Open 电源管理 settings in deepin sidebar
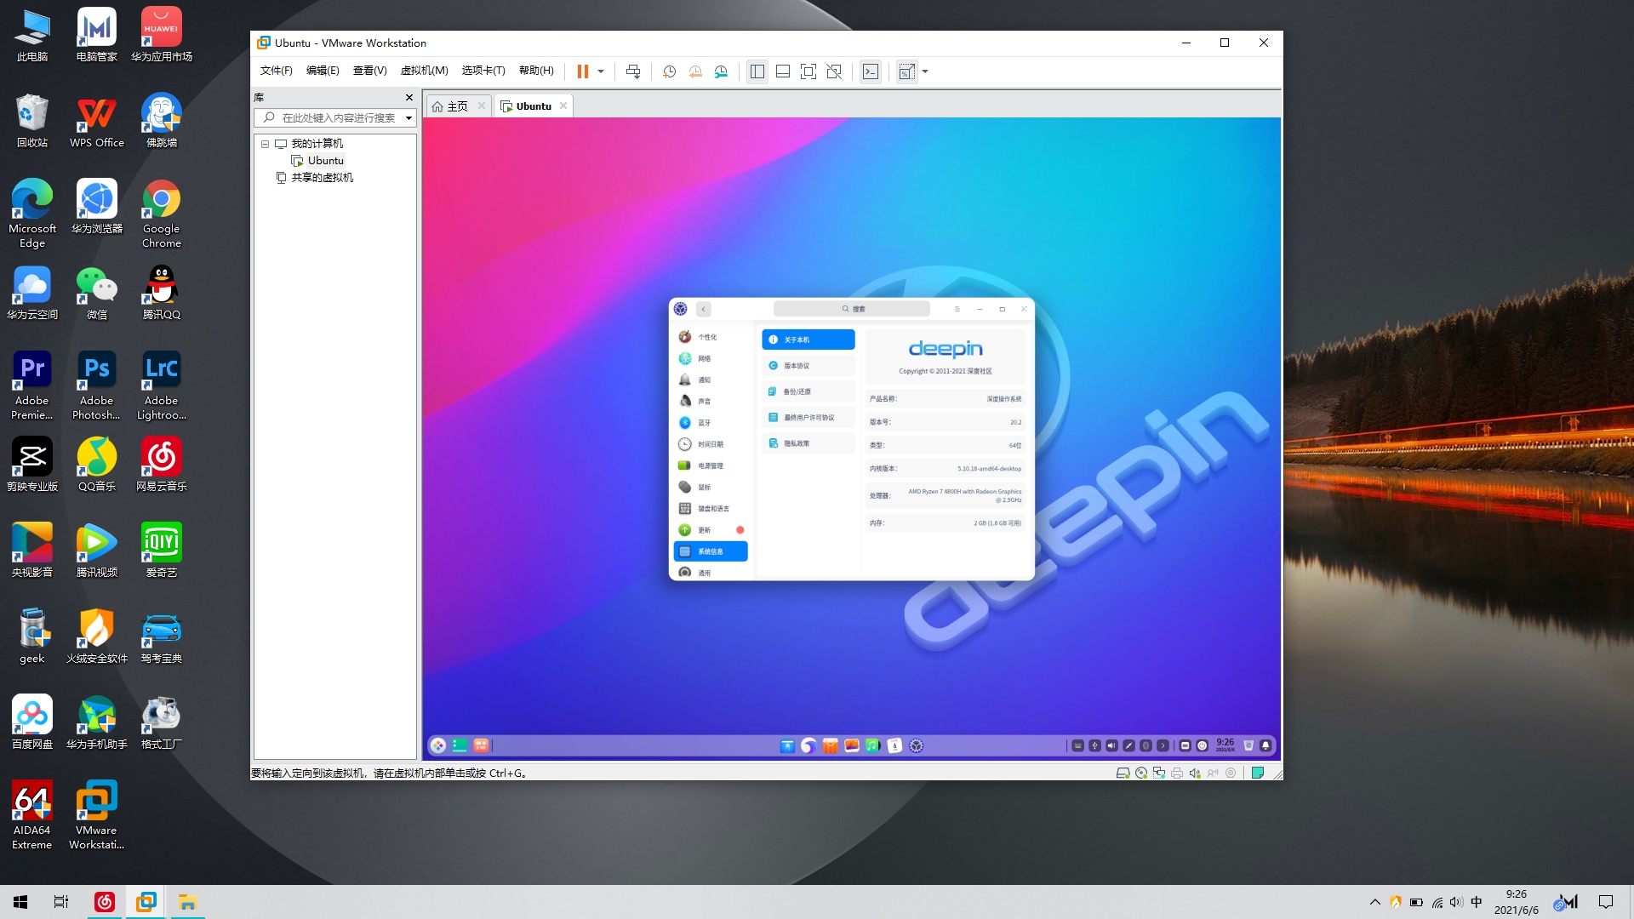The height and width of the screenshot is (919, 1634). [710, 465]
